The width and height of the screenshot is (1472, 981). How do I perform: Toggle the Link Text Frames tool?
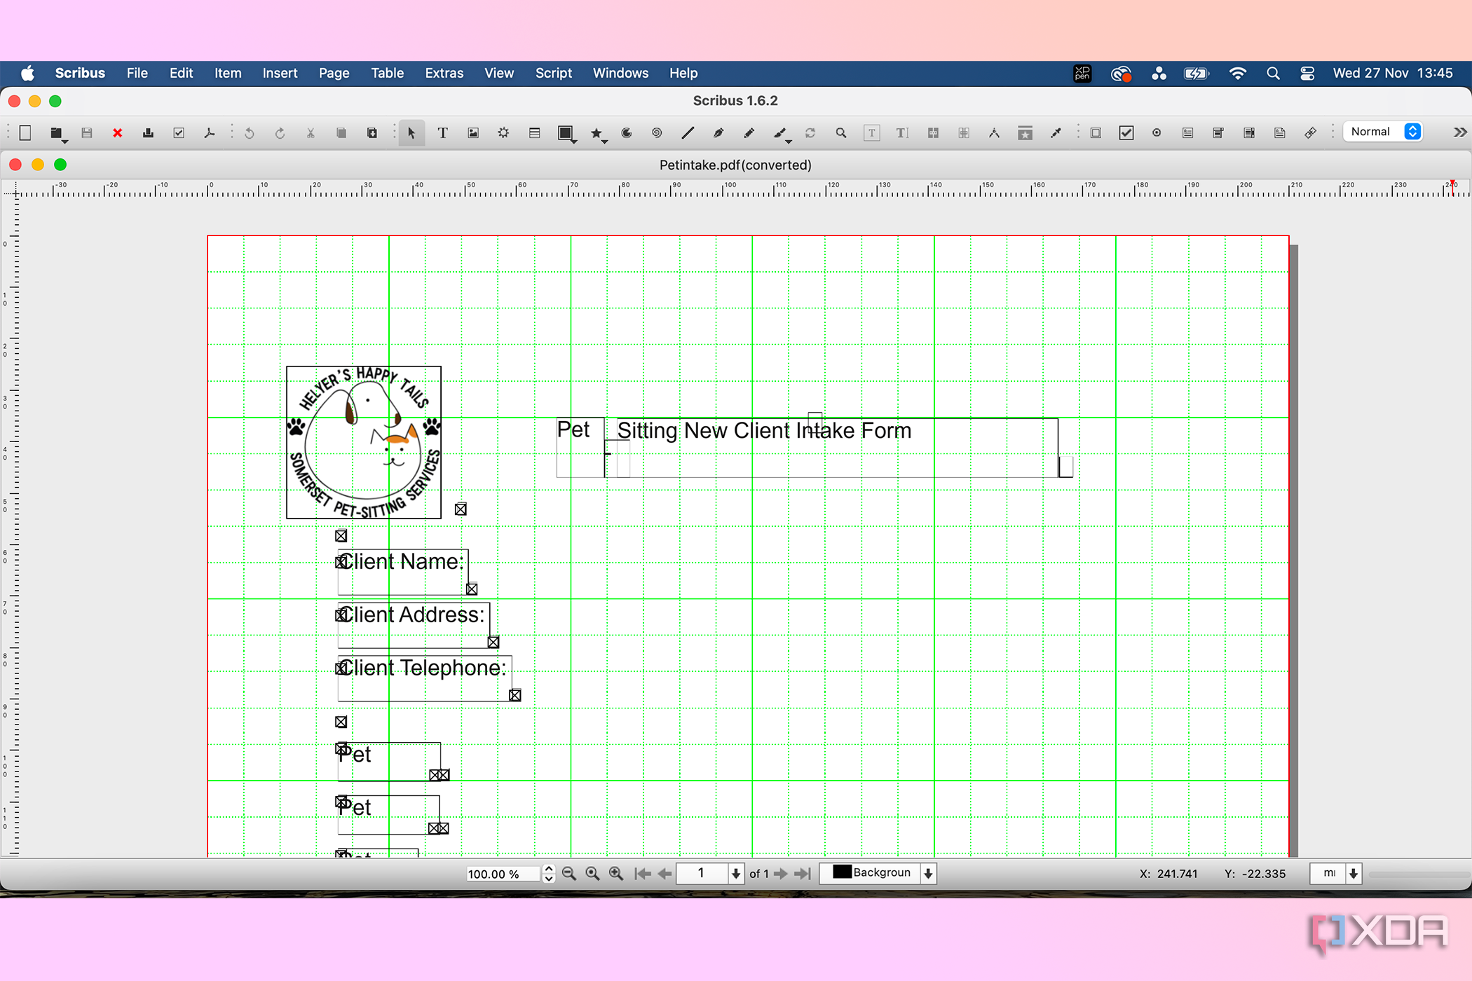(x=933, y=133)
